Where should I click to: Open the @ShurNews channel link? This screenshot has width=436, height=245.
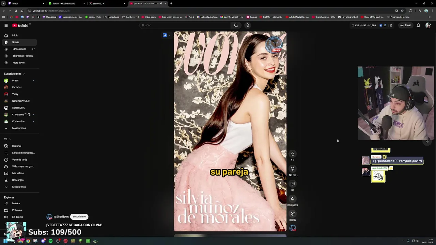click(x=61, y=217)
